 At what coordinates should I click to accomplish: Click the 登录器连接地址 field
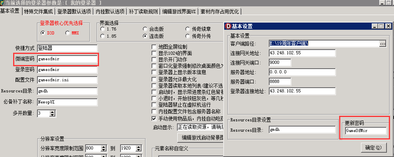pyautogui.click(x=302, y=91)
